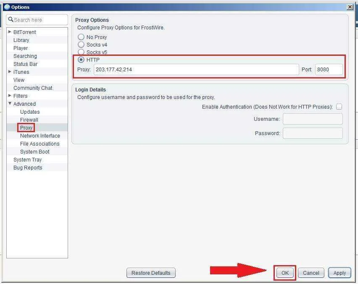Expand the iTunes tree node
This screenshot has width=358, height=284.
click(x=10, y=72)
